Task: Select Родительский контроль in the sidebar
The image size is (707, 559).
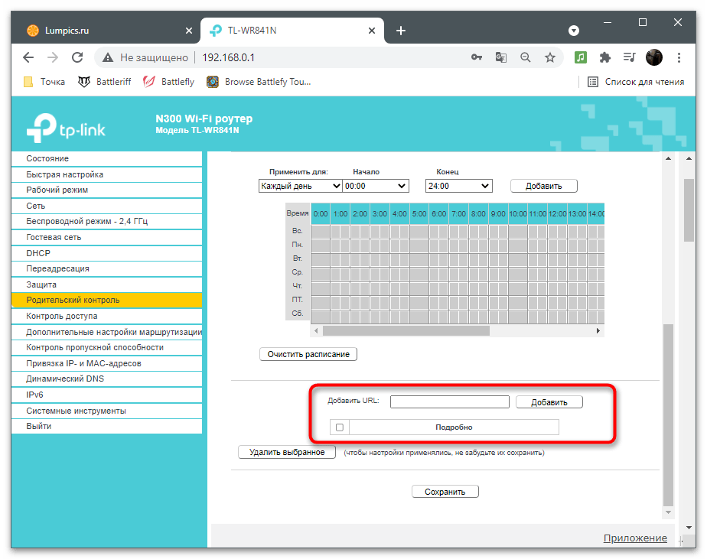Action: click(106, 301)
